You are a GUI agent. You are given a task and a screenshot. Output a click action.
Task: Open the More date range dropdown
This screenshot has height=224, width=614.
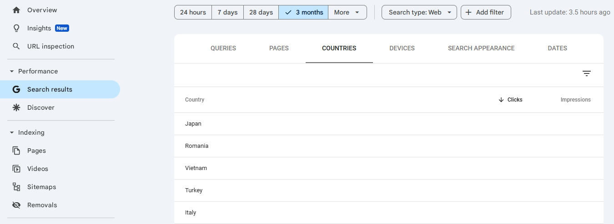click(347, 12)
